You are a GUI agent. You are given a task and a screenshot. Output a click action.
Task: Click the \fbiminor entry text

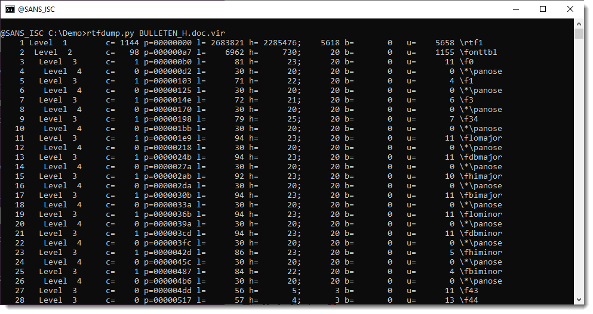tap(481, 271)
